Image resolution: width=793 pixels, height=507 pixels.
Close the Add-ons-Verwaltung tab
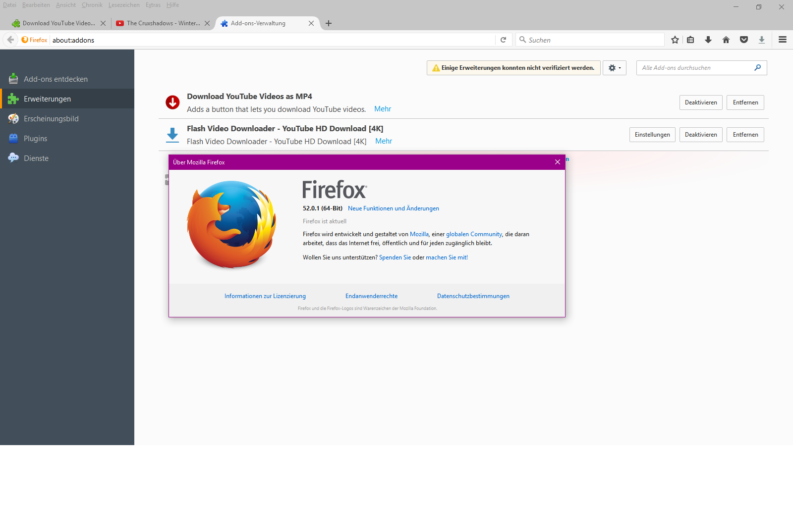pos(311,23)
